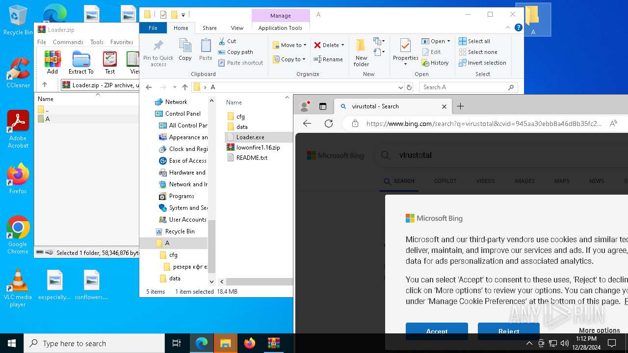Go back in Edge browser
628x353 pixels.
coord(307,124)
